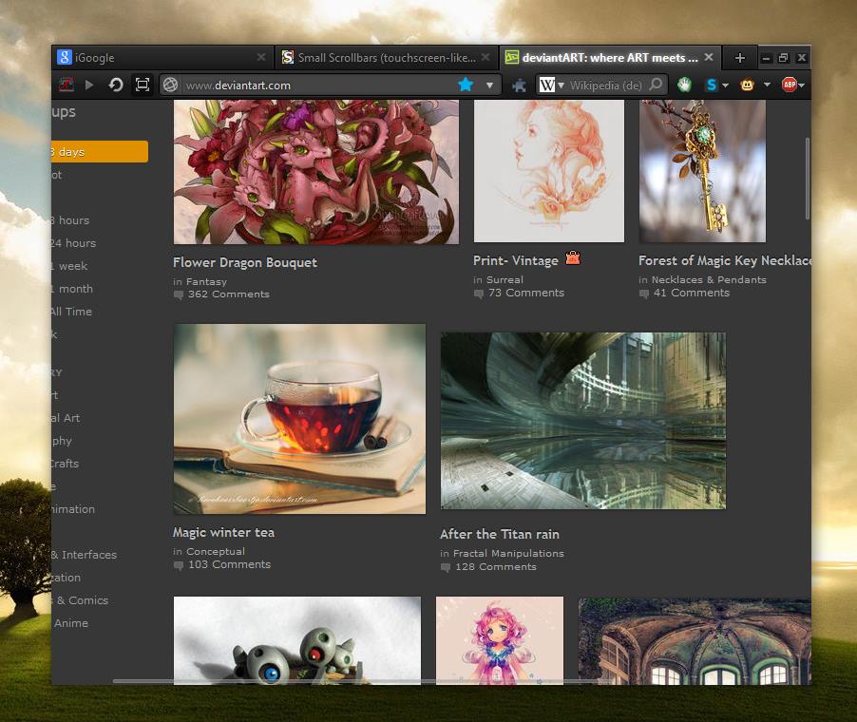Click the Magic winter tea title
The image size is (857, 722).
coord(223,532)
